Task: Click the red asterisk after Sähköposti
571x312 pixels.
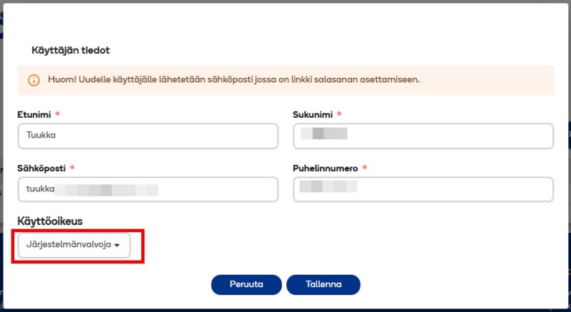Action: (x=72, y=168)
